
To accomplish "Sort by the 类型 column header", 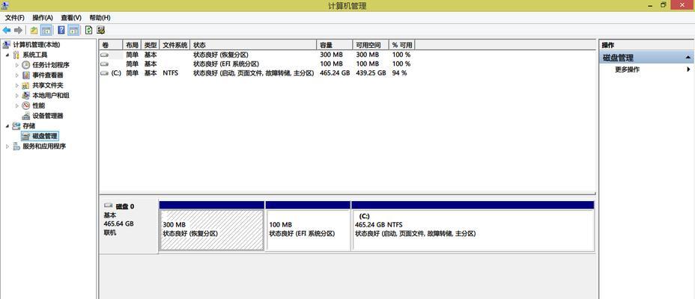I will pos(151,45).
